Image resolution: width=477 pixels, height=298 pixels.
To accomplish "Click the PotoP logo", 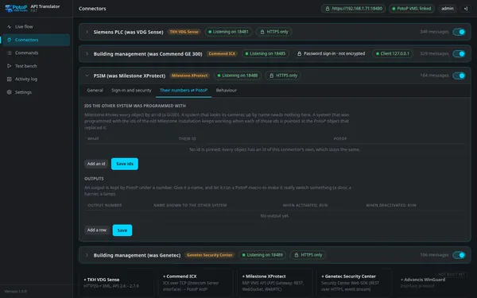I will click(x=16, y=8).
